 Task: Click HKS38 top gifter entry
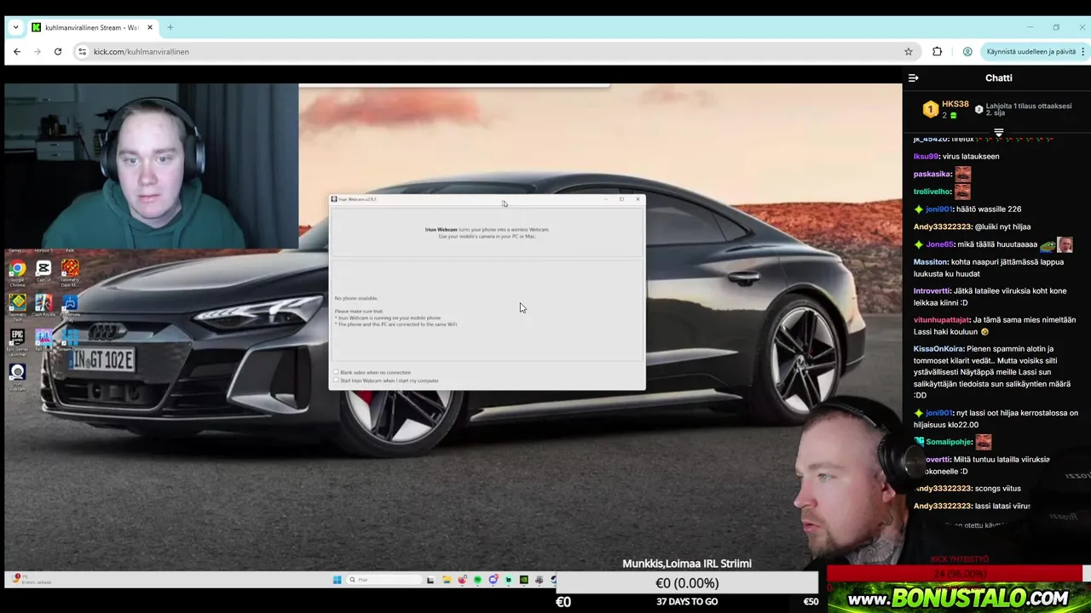[945, 109]
